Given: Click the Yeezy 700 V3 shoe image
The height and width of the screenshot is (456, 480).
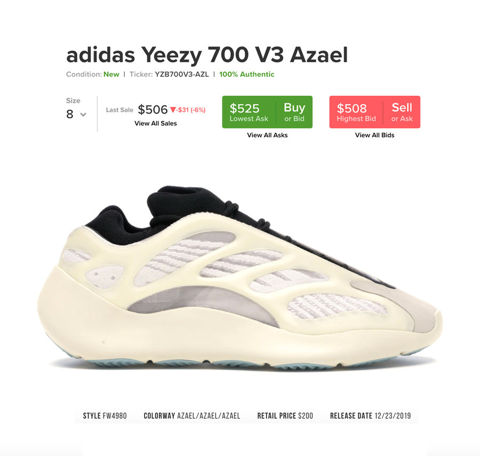Looking at the screenshot, I should 239,278.
